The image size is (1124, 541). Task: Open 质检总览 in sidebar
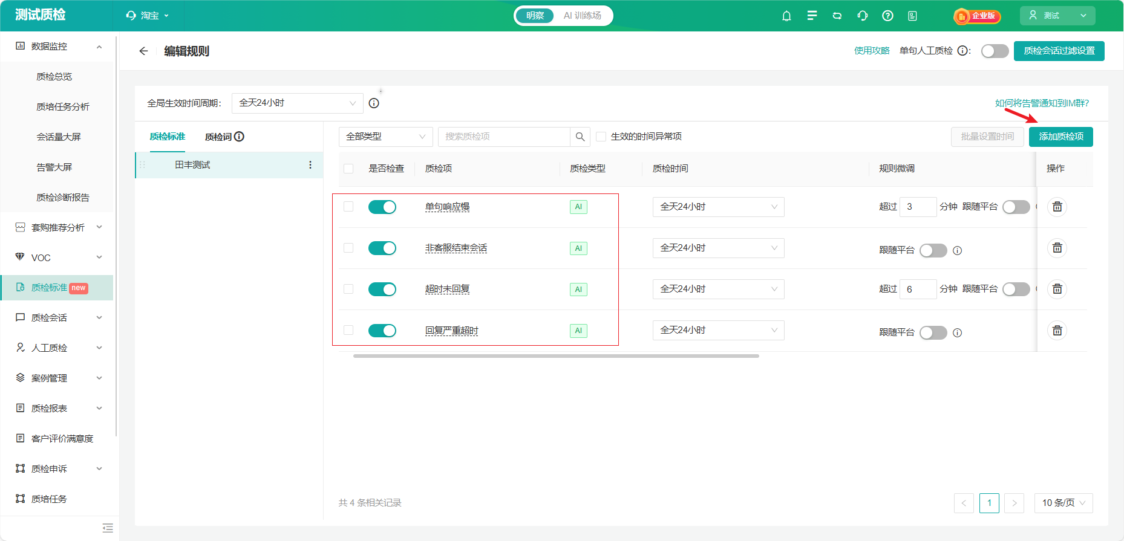tap(54, 77)
